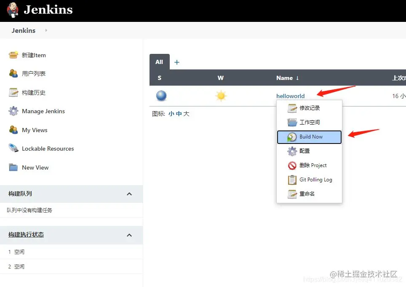Click the Lockable Resources USB drive icon
406x287 pixels.
(13, 148)
